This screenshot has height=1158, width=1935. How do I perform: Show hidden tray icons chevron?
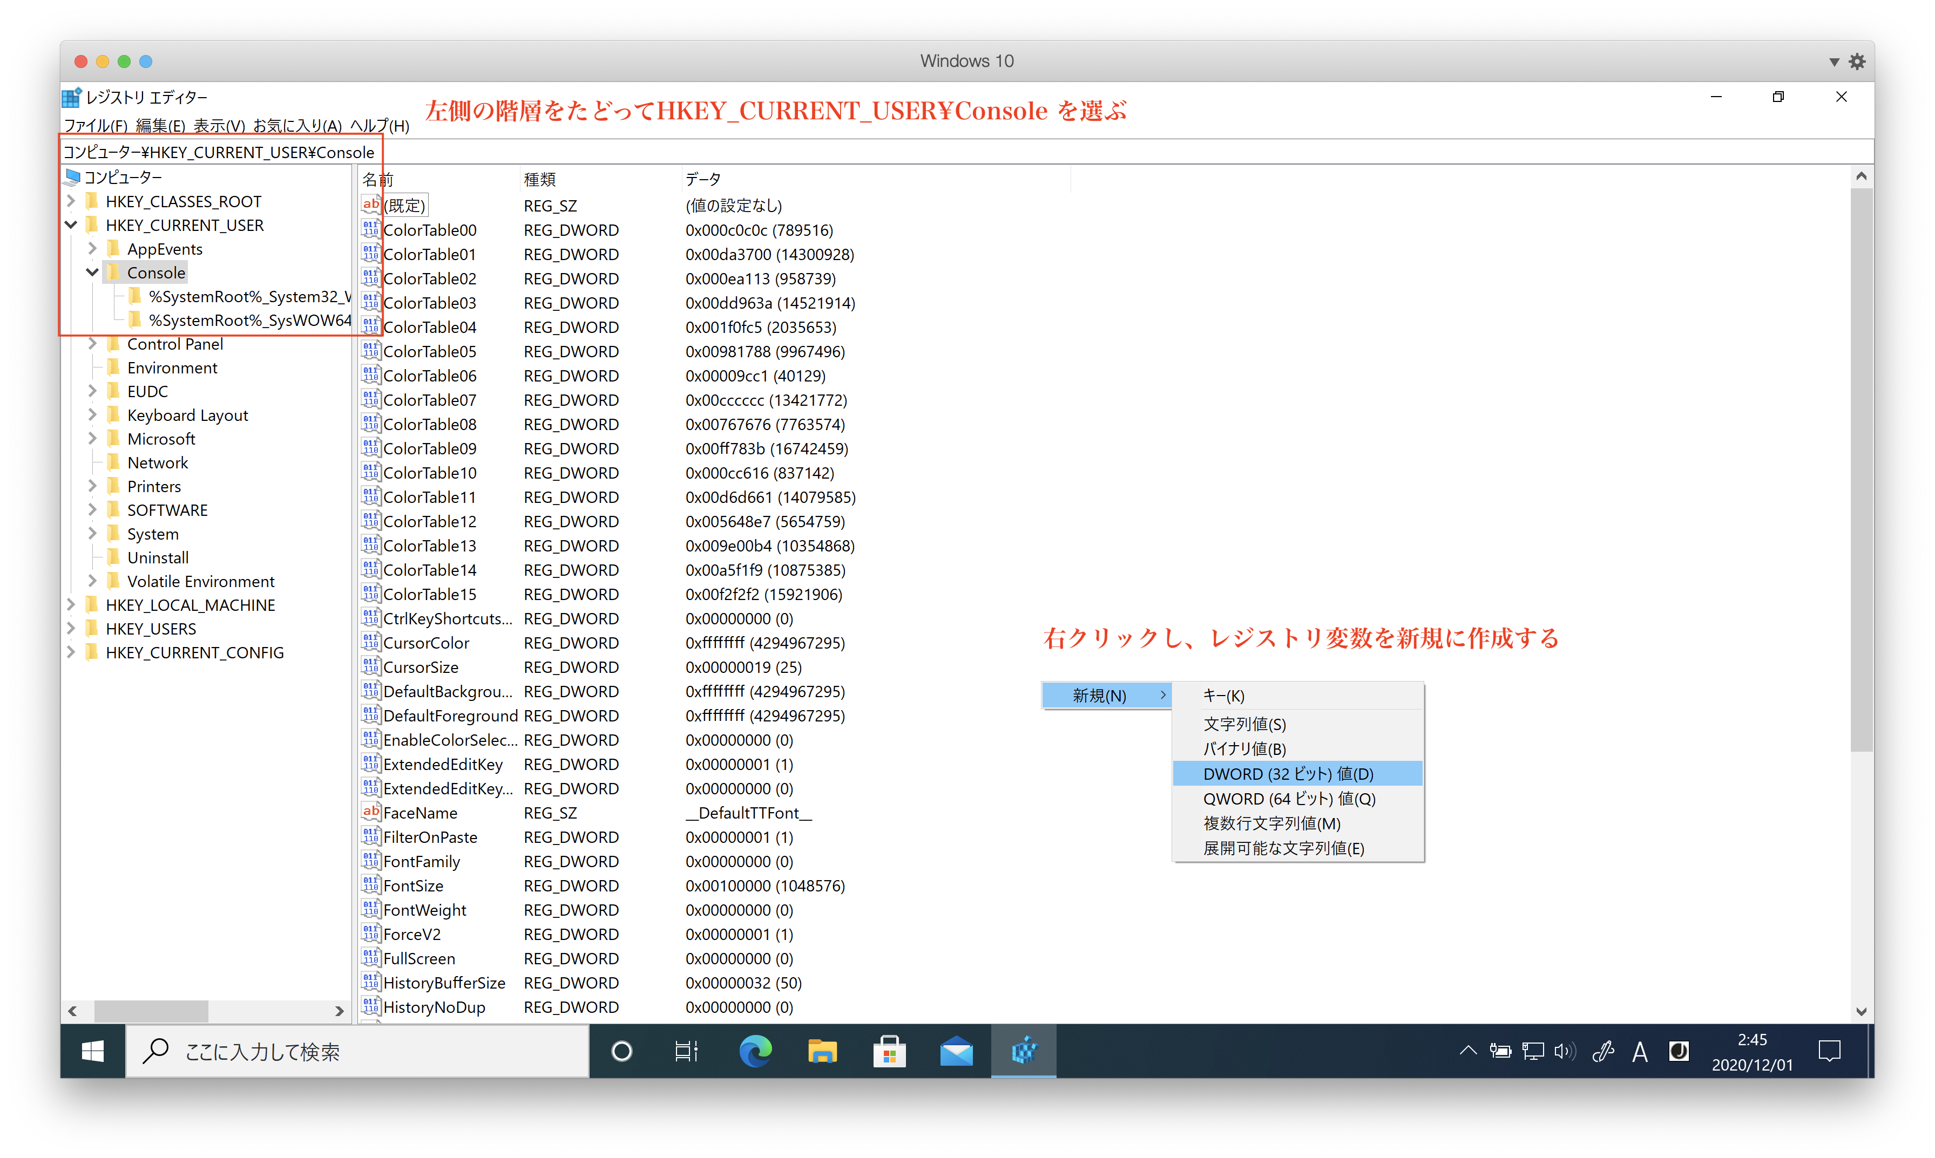click(x=1467, y=1052)
